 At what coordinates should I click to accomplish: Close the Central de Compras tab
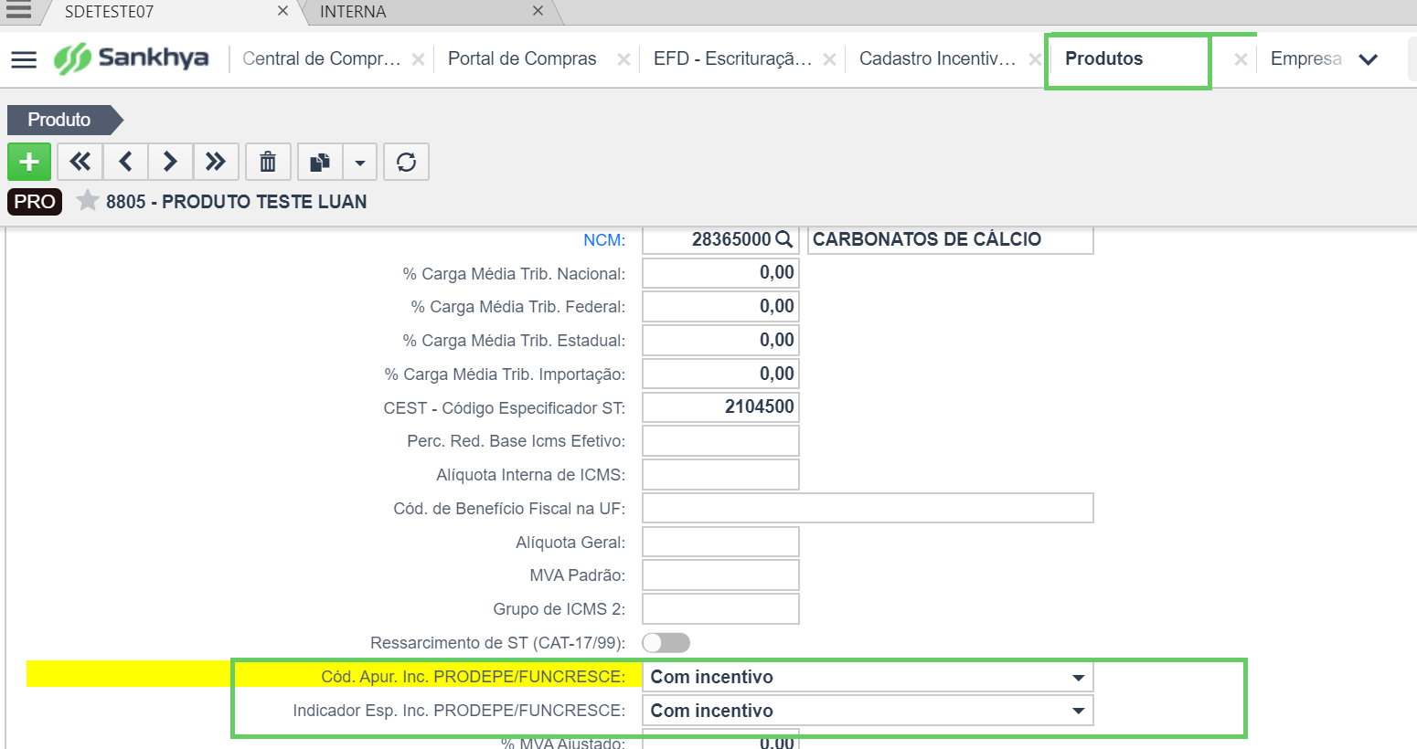[418, 59]
